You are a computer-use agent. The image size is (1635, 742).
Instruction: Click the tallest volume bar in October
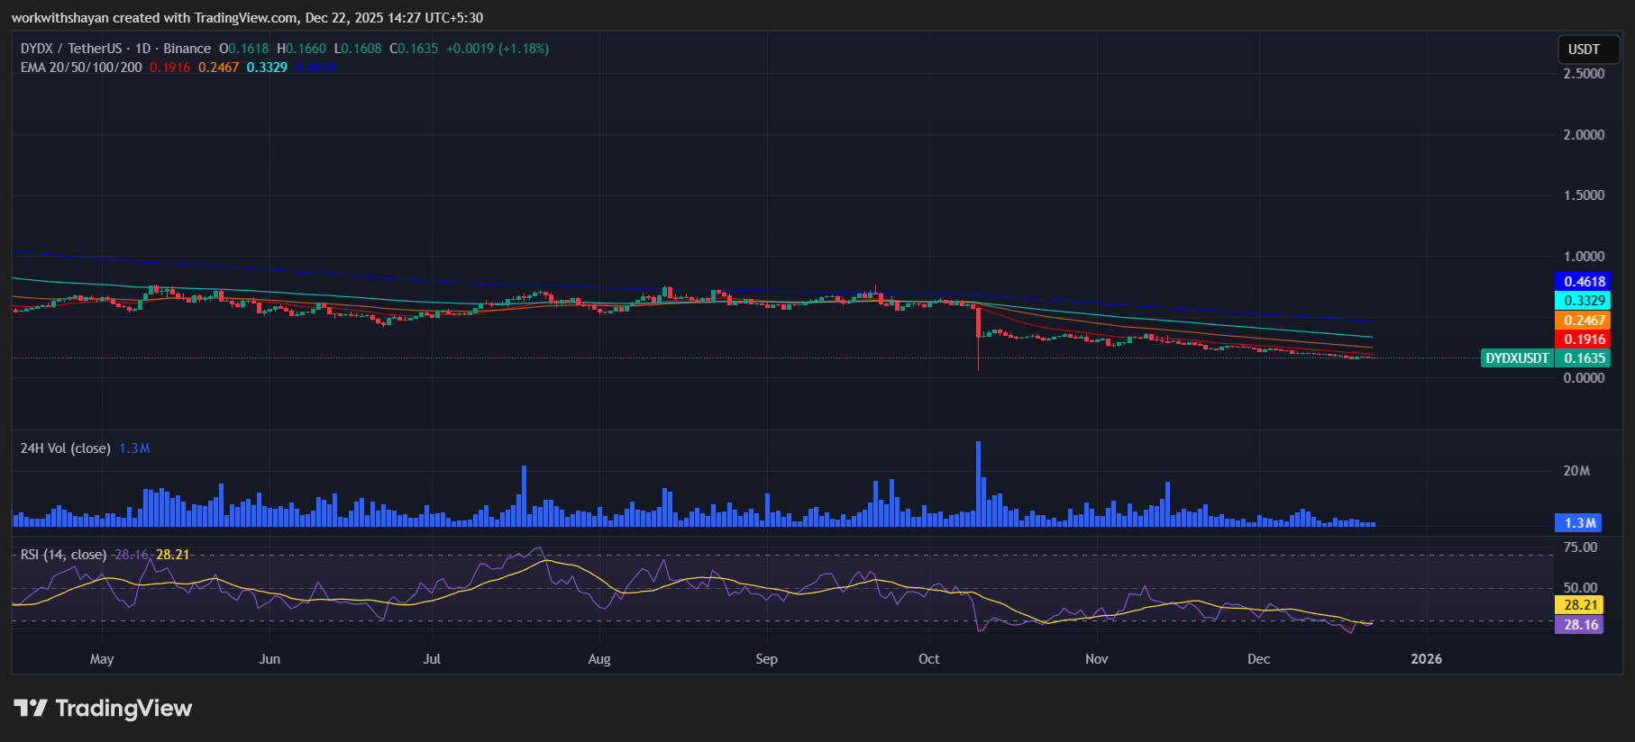[x=978, y=484]
